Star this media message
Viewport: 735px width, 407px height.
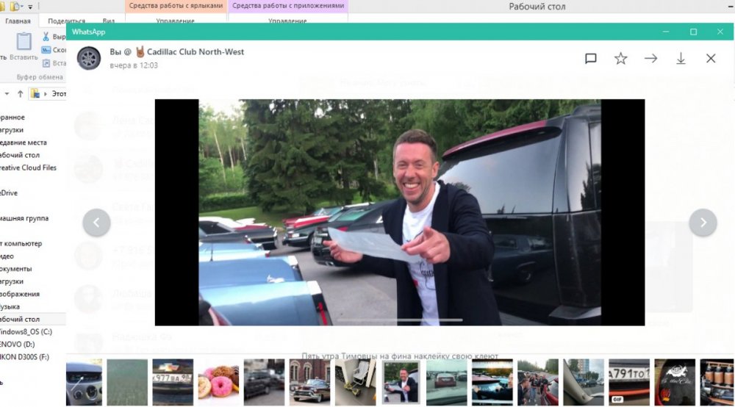[621, 59]
